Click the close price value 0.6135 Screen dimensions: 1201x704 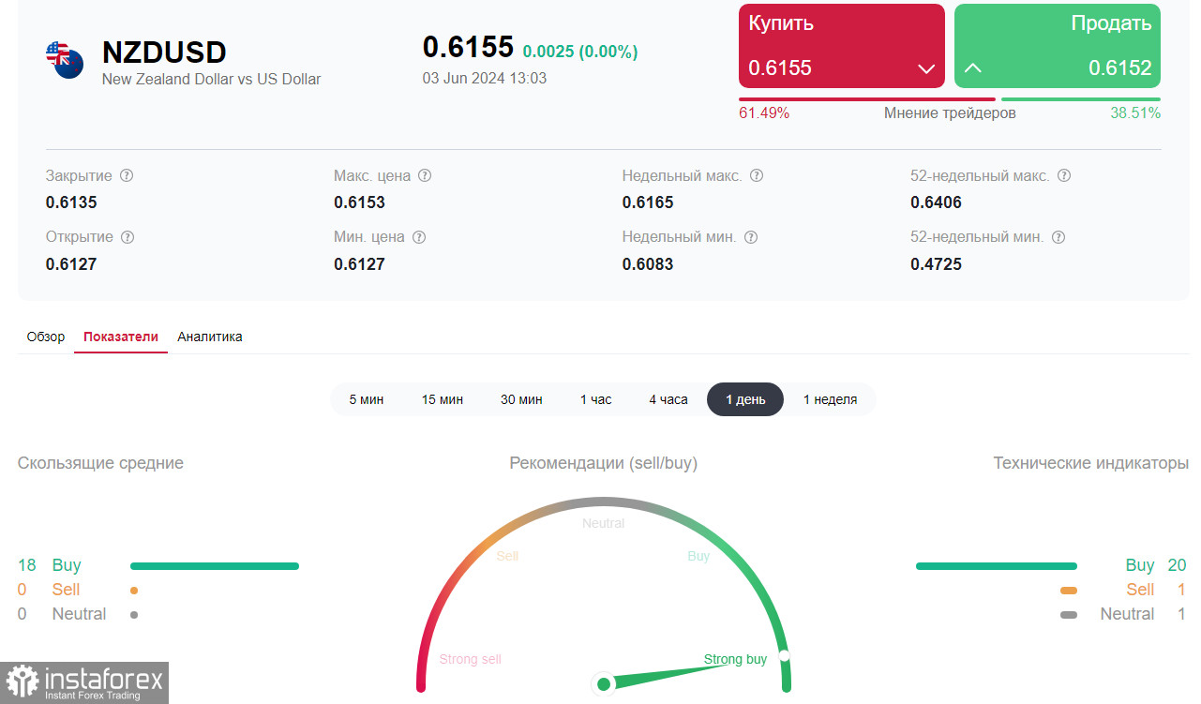[x=71, y=202]
